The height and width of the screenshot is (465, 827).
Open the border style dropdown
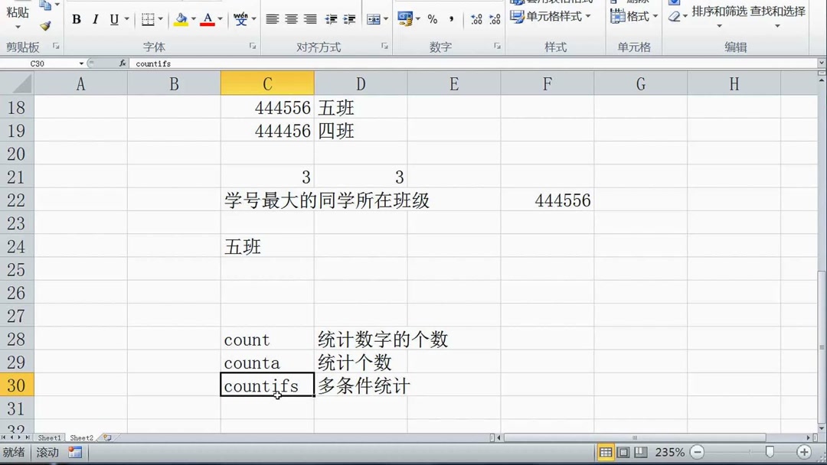(x=162, y=19)
